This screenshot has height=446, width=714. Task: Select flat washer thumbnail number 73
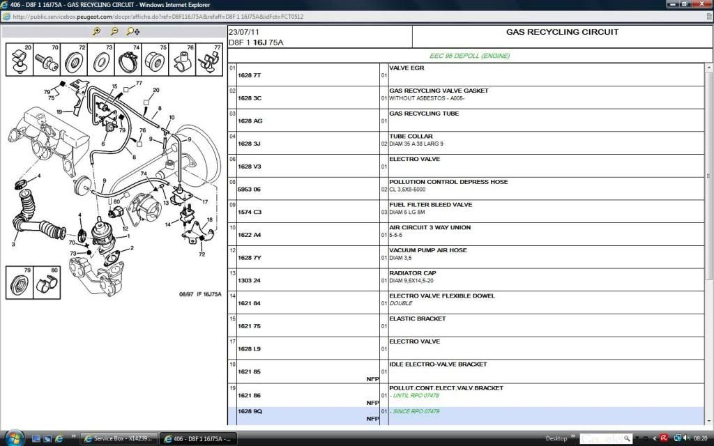[x=100, y=59]
